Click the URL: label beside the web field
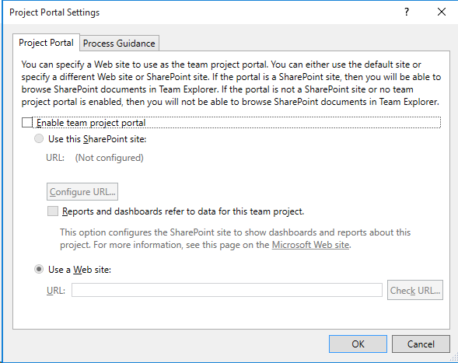This screenshot has width=458, height=363. (56, 291)
